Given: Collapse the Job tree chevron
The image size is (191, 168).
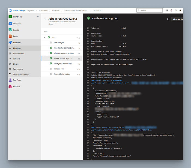Looking at the screenshot, I should click(x=44, y=37).
